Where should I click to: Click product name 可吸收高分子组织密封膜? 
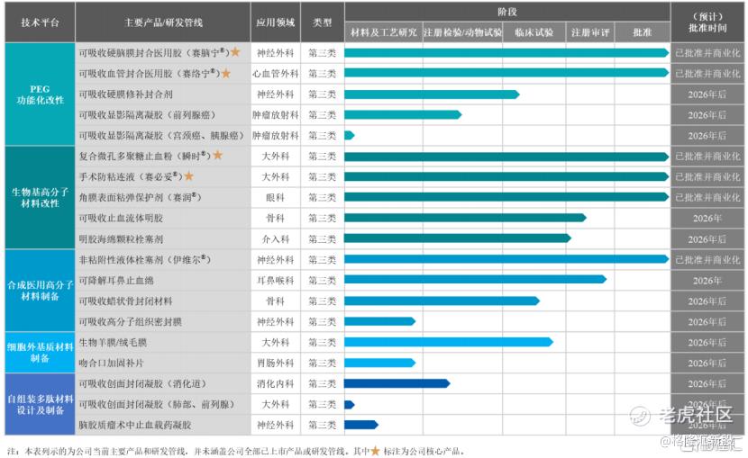pyautogui.click(x=131, y=322)
